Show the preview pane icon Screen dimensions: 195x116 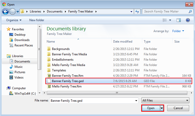click(x=179, y=20)
